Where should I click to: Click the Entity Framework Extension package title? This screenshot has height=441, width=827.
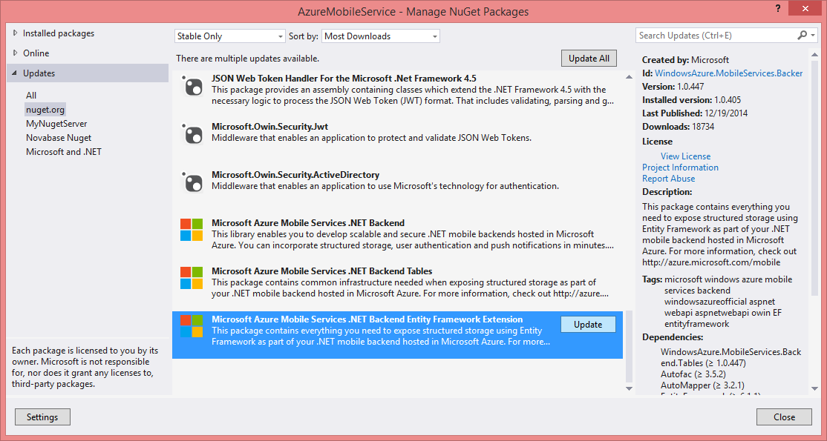(x=367, y=319)
